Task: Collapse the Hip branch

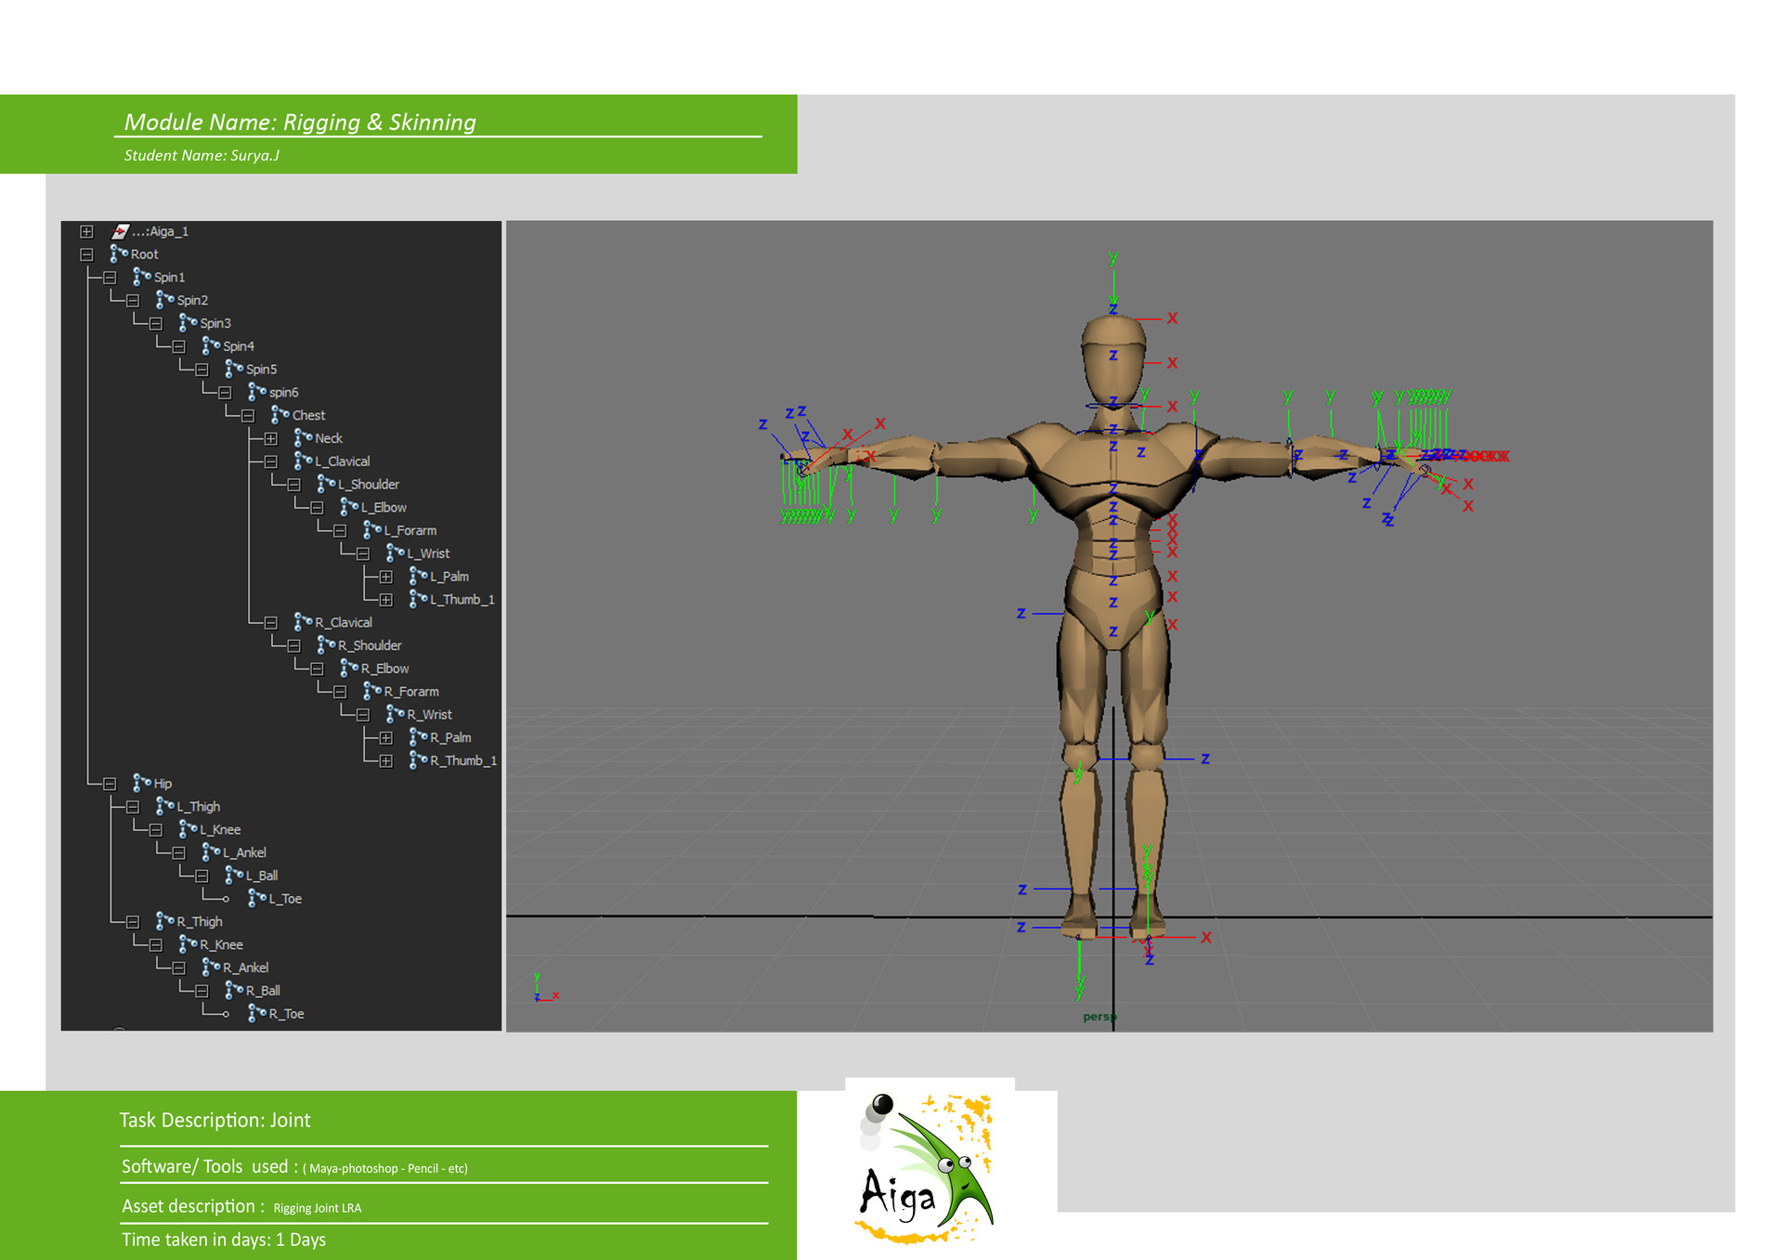Action: pos(109,783)
